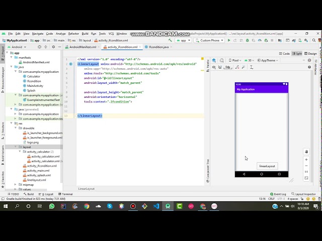Image resolution: width=322 pixels, height=241 pixels.
Task: Click Search Everywhere magnifier icon
Action: (x=314, y=40)
